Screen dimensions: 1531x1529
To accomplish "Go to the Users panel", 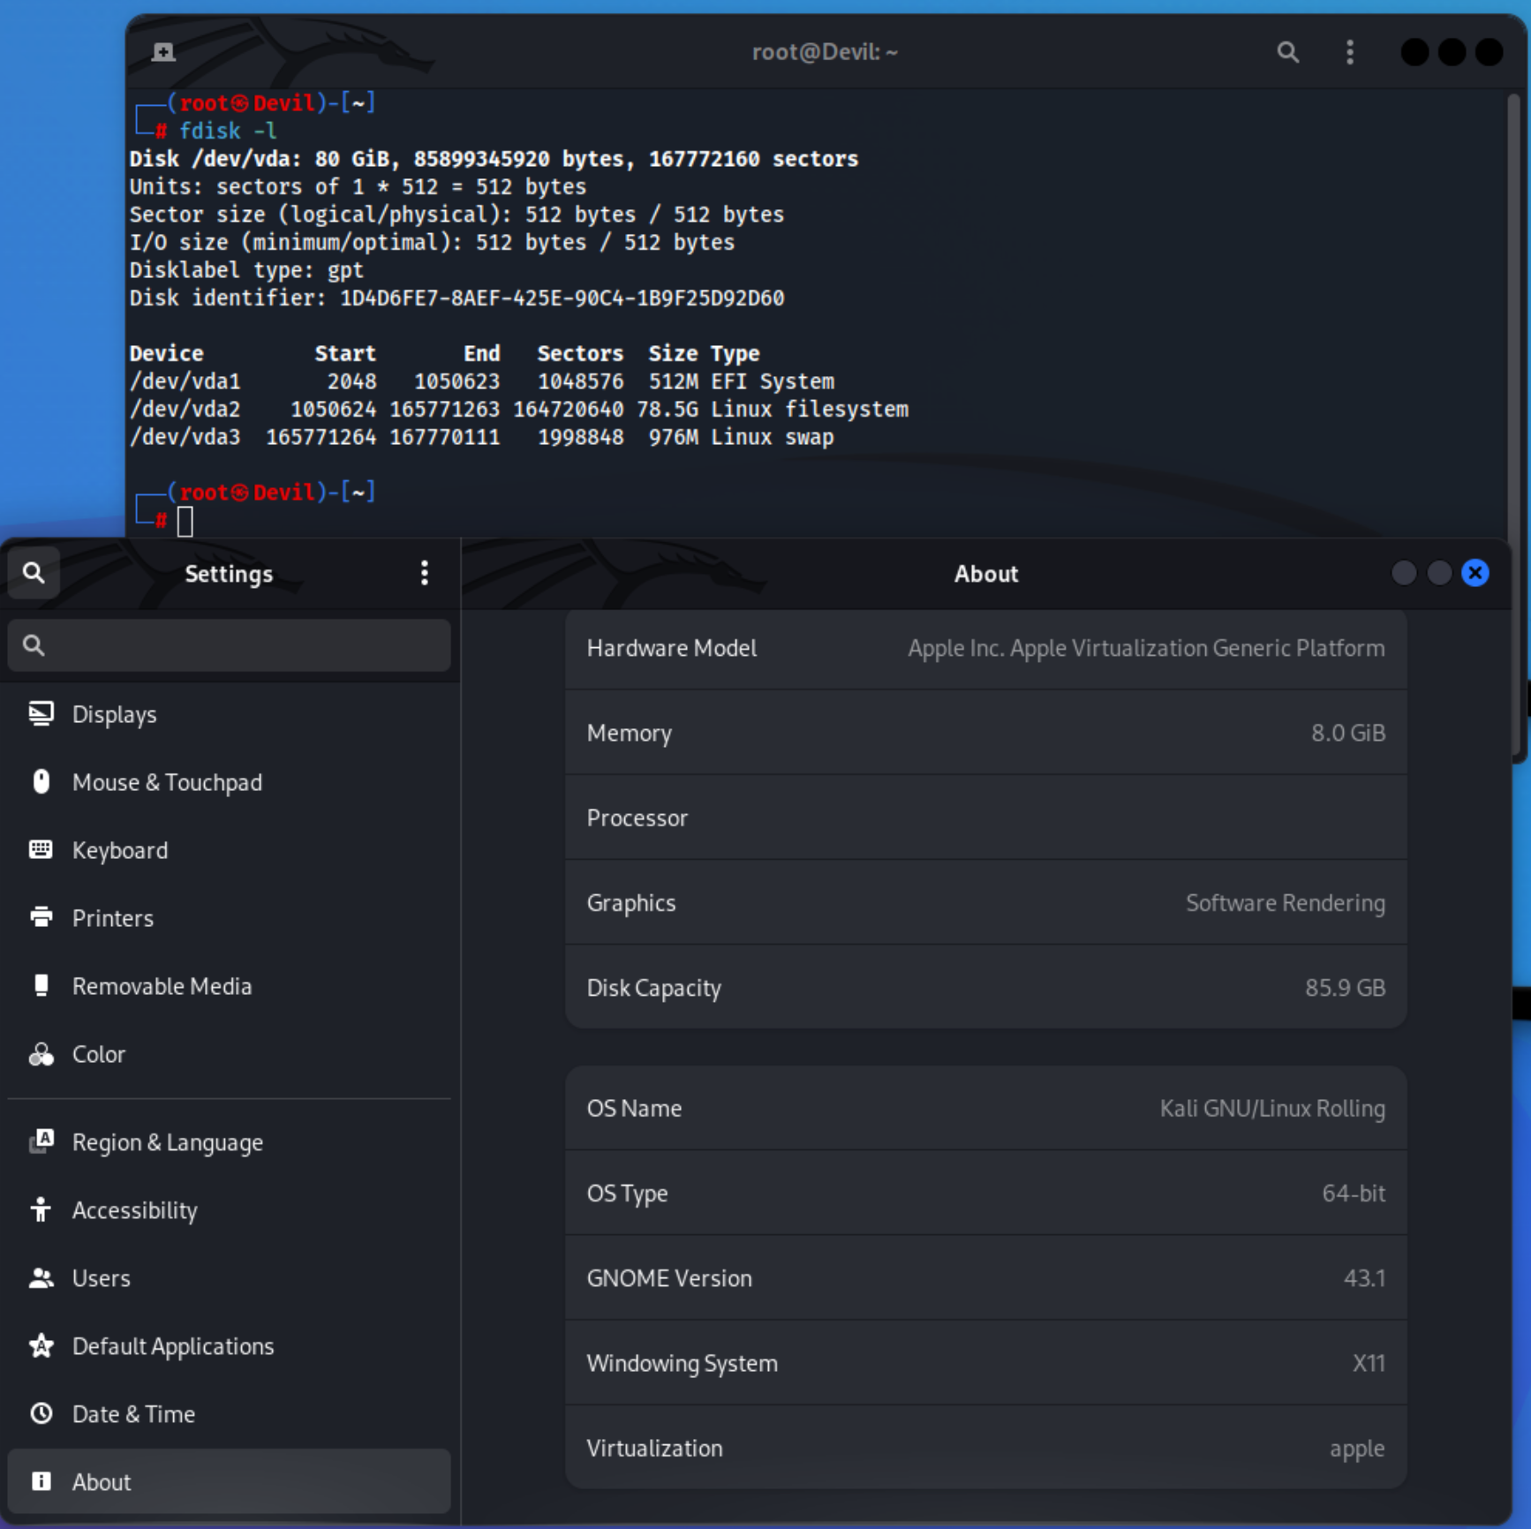I will [101, 1278].
